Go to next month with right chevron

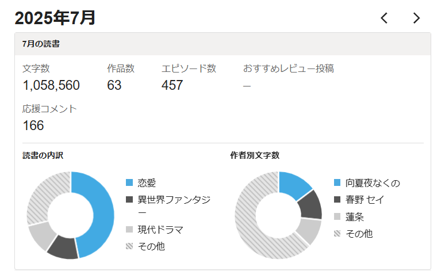417,18
